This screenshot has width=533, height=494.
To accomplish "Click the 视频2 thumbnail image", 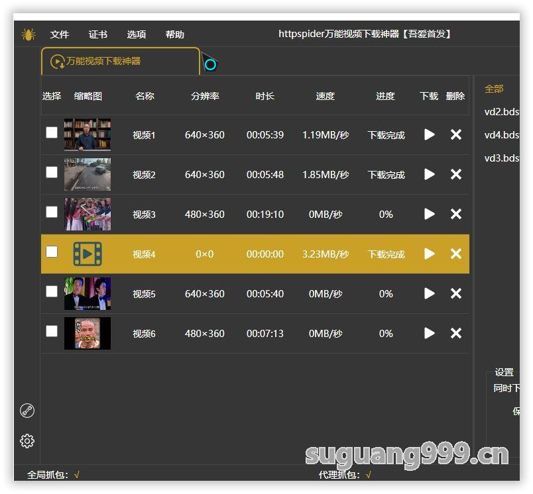I will [x=88, y=174].
